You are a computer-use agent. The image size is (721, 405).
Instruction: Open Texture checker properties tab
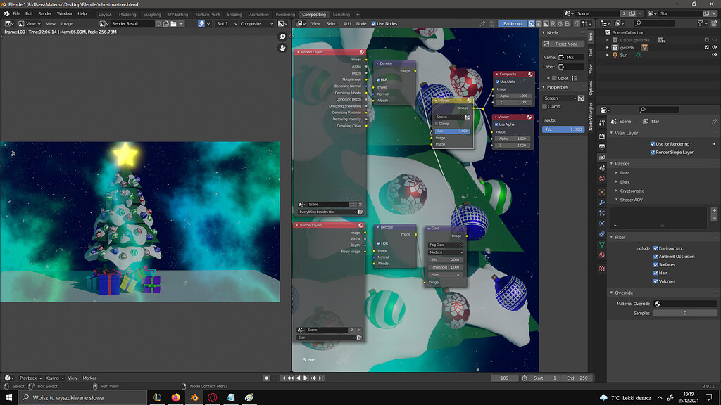pos(602,269)
